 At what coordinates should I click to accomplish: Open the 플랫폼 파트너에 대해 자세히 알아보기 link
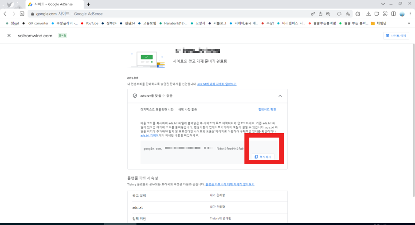click(x=230, y=184)
